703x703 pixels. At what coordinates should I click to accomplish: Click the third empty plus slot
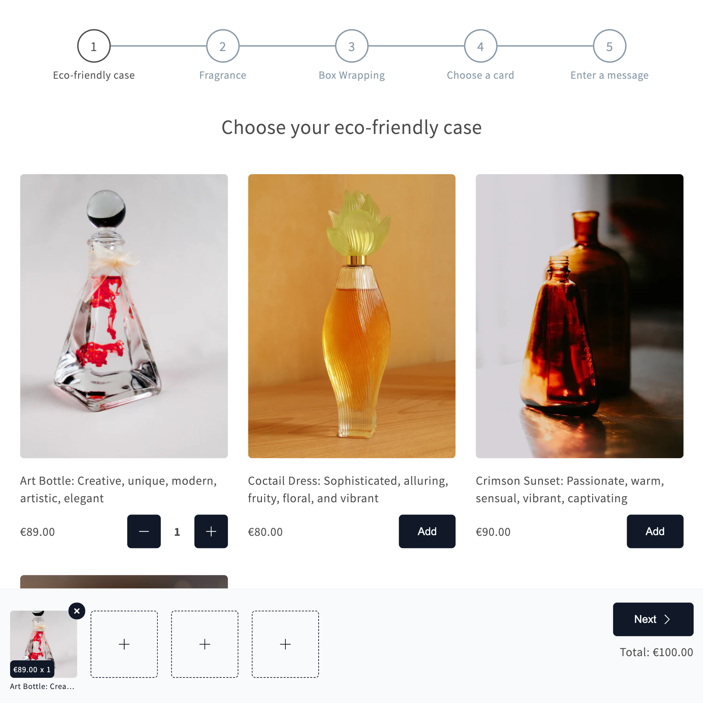pos(285,644)
